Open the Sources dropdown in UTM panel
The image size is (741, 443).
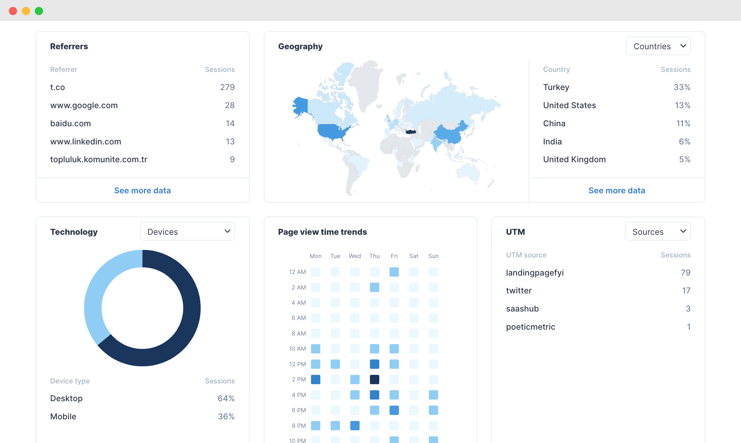pyautogui.click(x=658, y=231)
